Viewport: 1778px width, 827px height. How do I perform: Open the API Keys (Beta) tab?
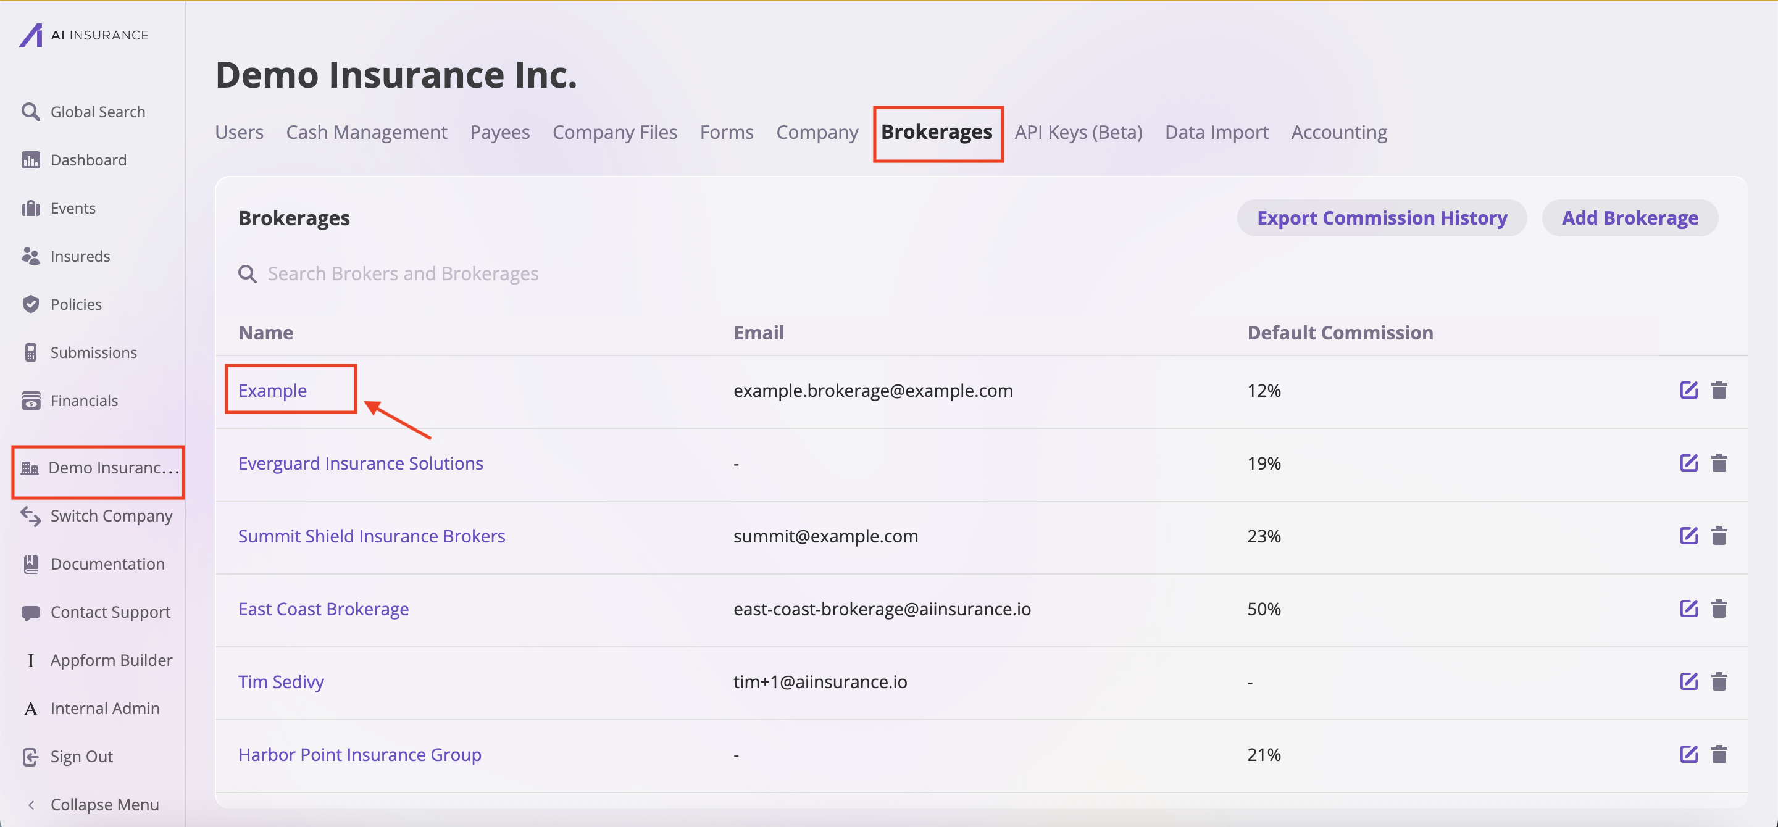coord(1078,133)
